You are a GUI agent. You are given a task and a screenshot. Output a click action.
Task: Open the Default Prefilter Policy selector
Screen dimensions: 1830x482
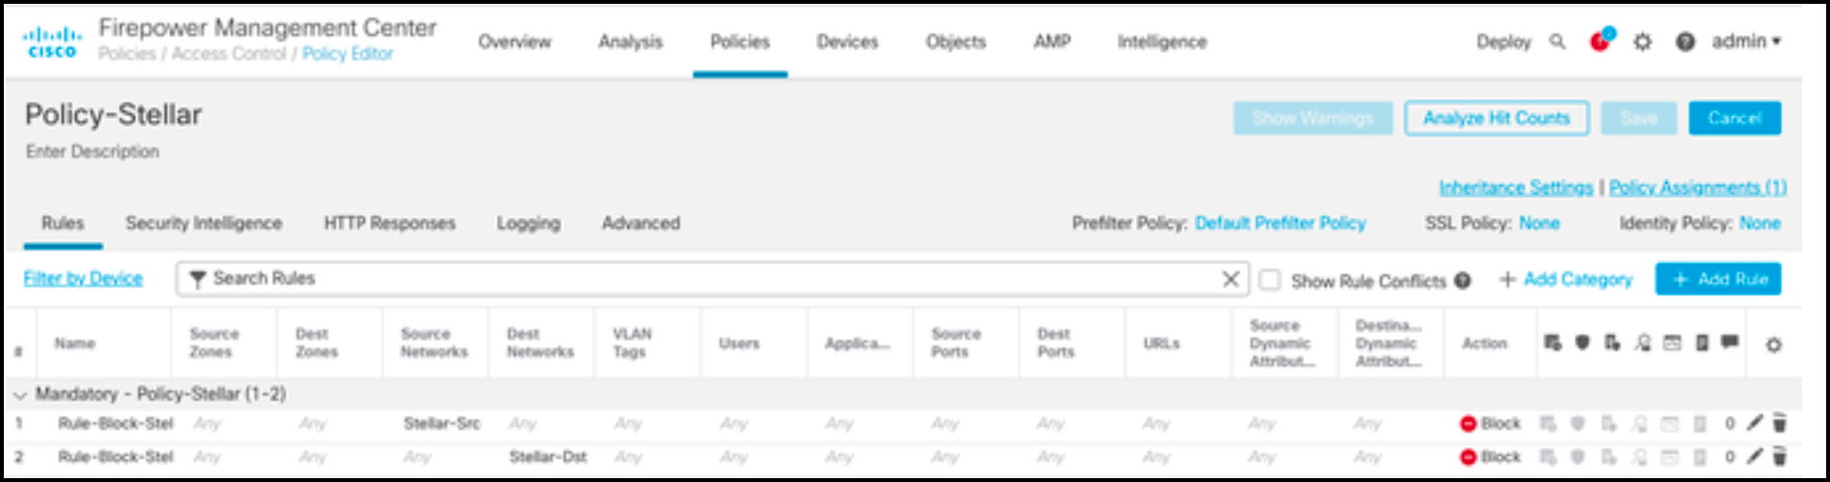pyautogui.click(x=1280, y=223)
